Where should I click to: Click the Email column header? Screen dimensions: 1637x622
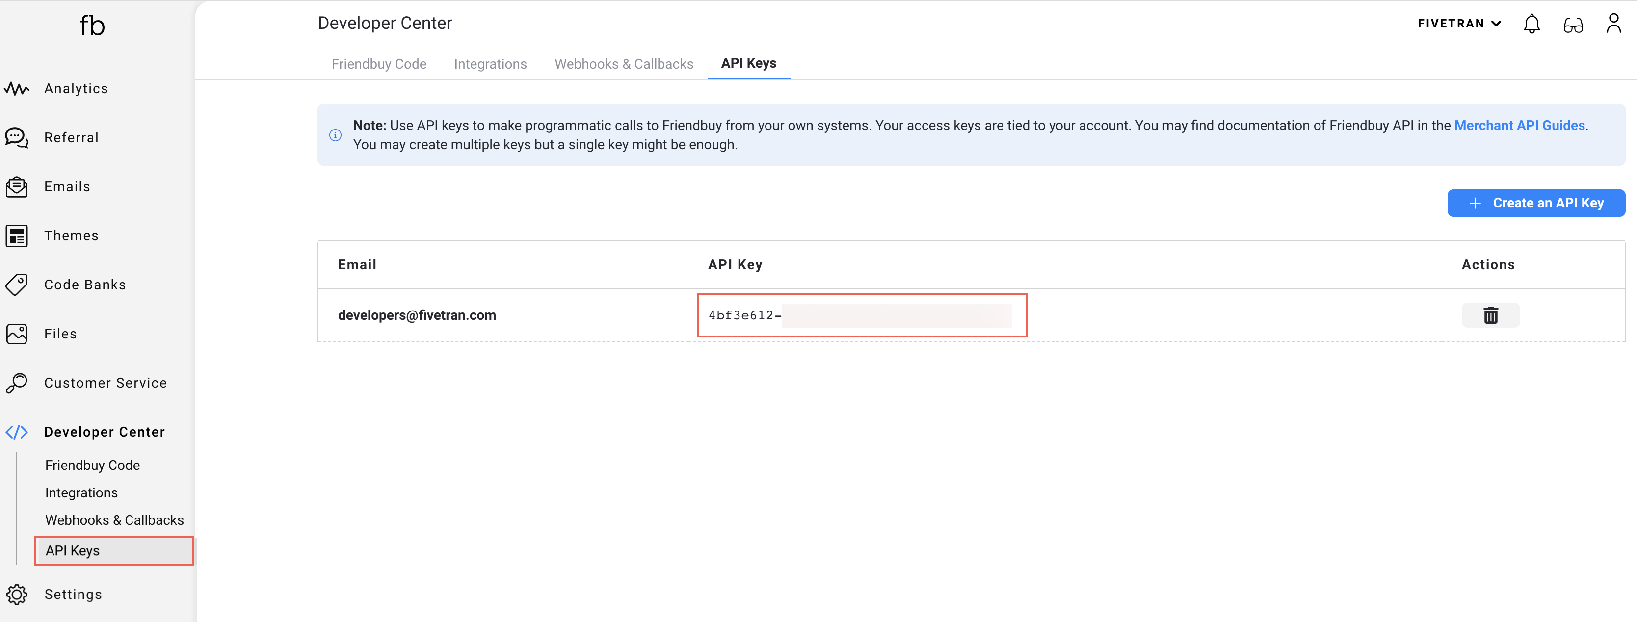click(x=357, y=265)
